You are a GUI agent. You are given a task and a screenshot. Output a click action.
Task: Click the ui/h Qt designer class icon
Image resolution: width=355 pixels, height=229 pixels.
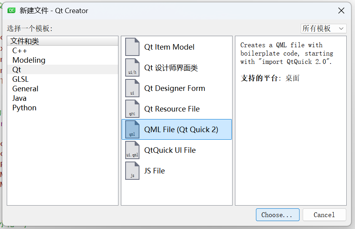[x=132, y=67]
